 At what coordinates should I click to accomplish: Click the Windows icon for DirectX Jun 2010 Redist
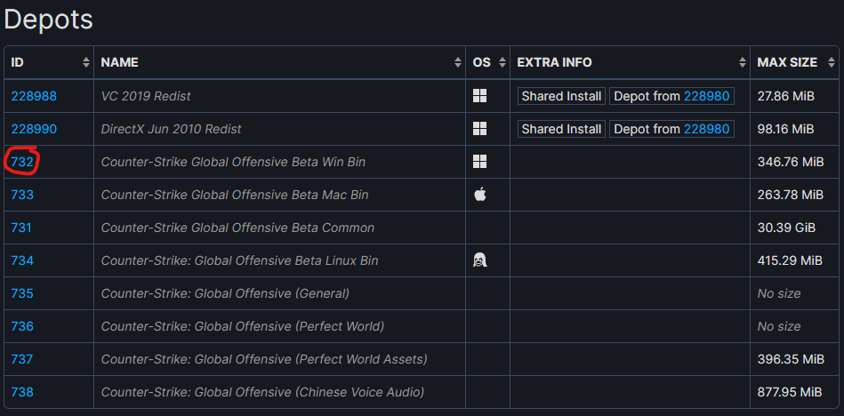click(x=479, y=129)
